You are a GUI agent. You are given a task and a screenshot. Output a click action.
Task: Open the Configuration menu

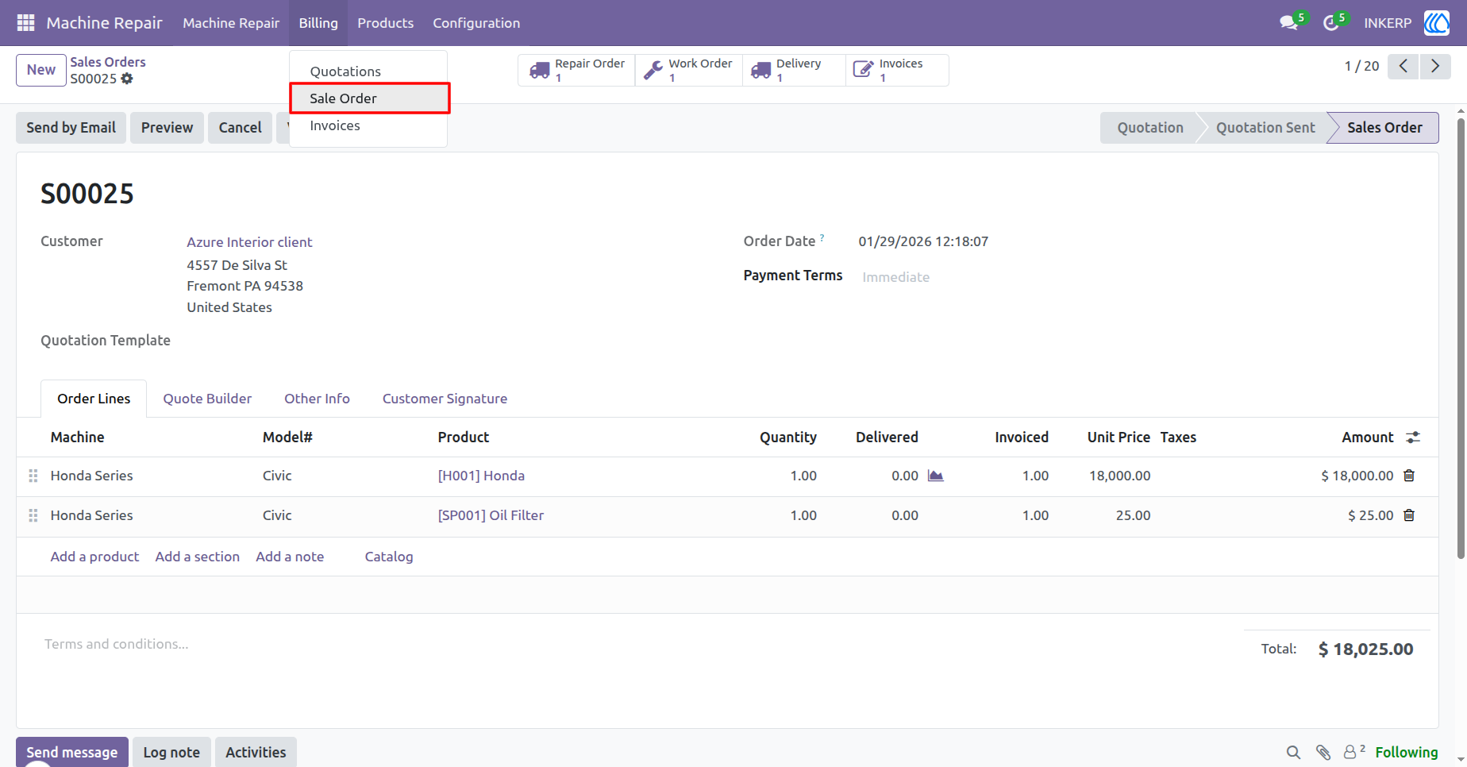click(476, 23)
